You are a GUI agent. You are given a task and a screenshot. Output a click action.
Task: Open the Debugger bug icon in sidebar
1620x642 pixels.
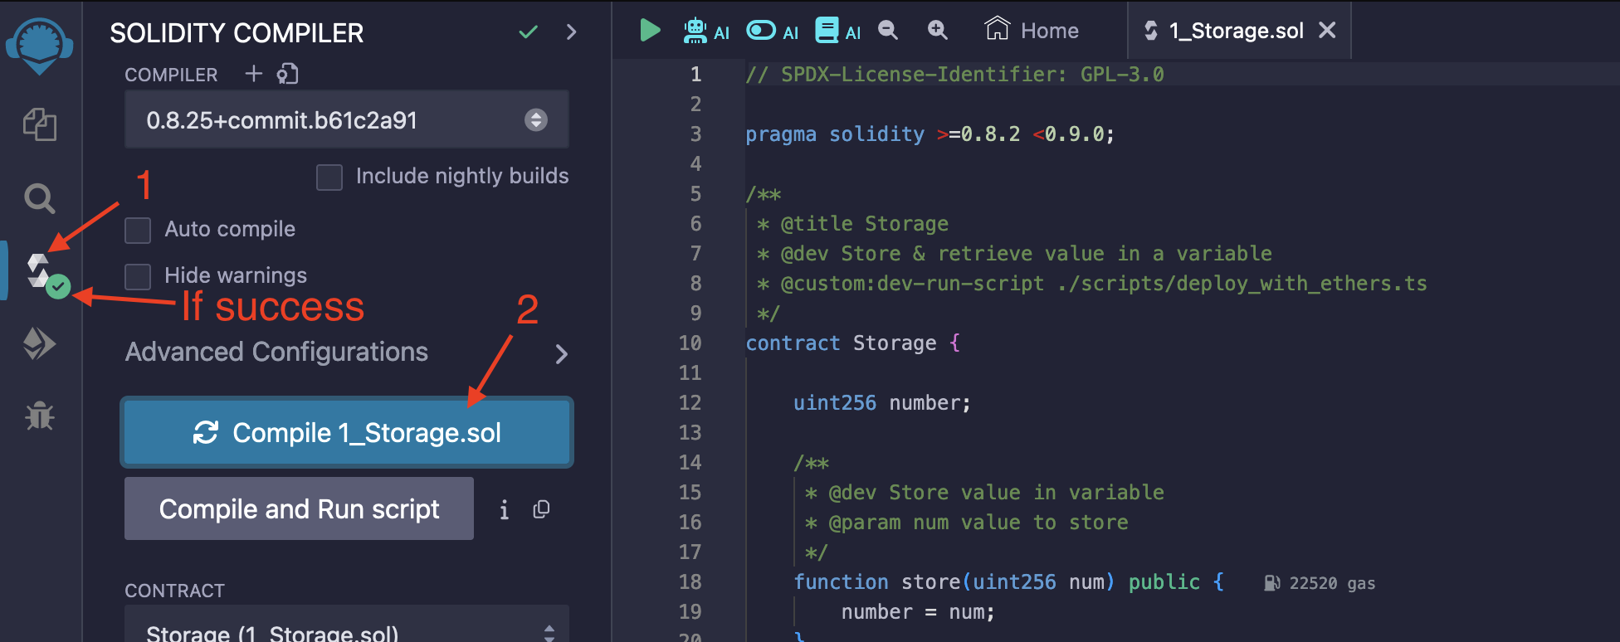[x=39, y=416]
